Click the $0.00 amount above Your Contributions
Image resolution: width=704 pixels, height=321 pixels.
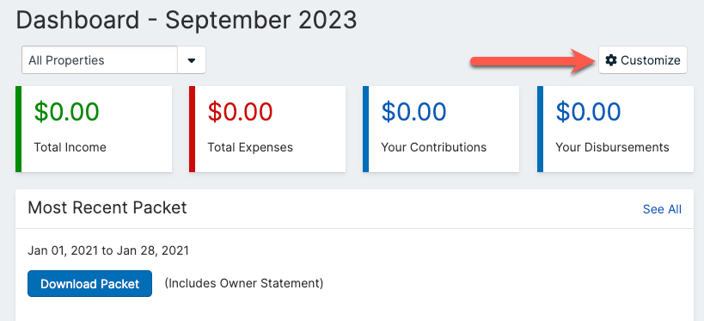click(413, 112)
